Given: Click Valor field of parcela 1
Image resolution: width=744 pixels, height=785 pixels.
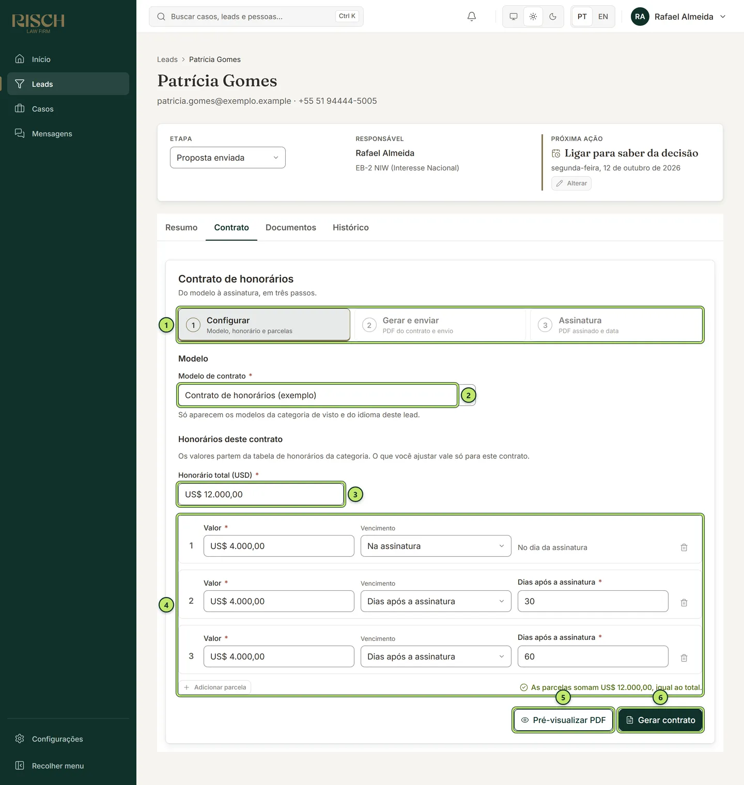Looking at the screenshot, I should [x=279, y=546].
